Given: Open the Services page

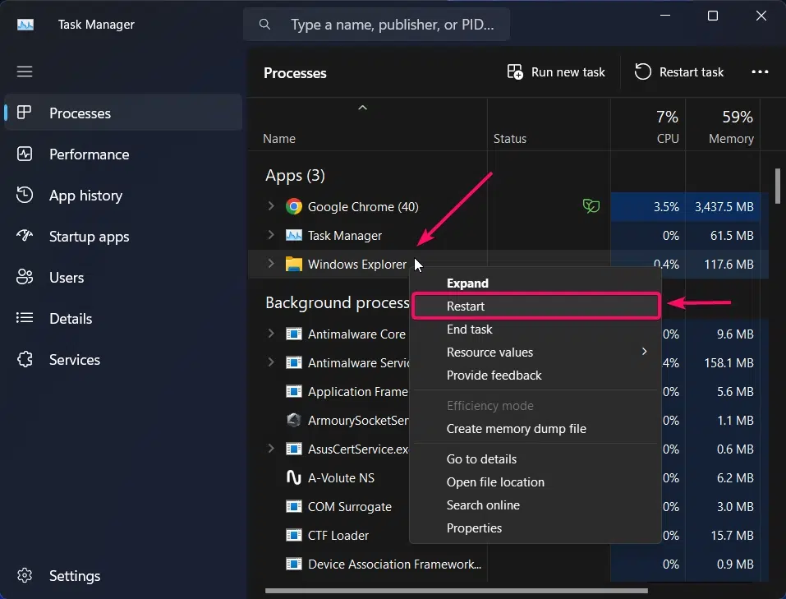Looking at the screenshot, I should 123,360.
